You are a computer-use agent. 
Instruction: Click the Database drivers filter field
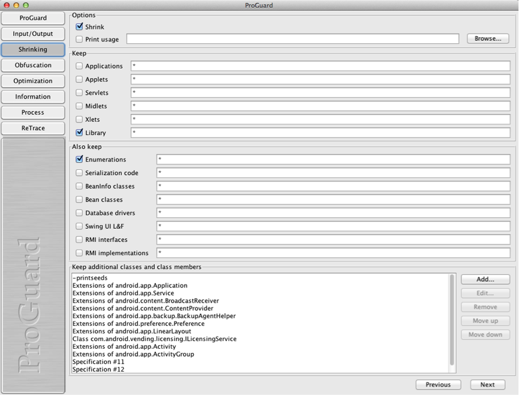[334, 213]
